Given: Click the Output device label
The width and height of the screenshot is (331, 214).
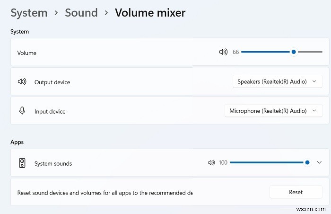Looking at the screenshot, I should point(52,82).
